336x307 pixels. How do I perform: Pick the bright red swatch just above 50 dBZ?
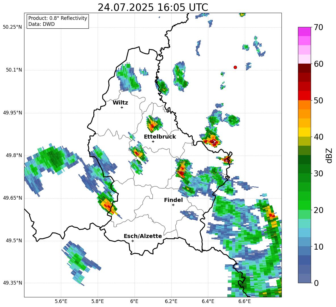[x=304, y=95]
